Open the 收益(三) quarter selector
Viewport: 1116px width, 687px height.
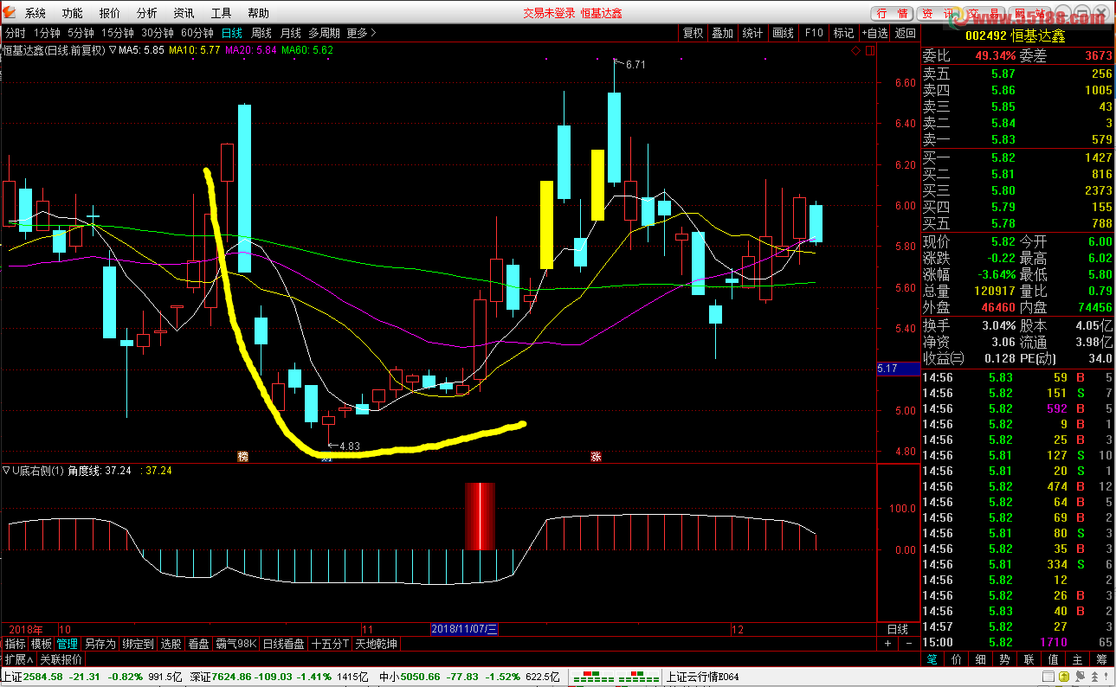pos(944,358)
